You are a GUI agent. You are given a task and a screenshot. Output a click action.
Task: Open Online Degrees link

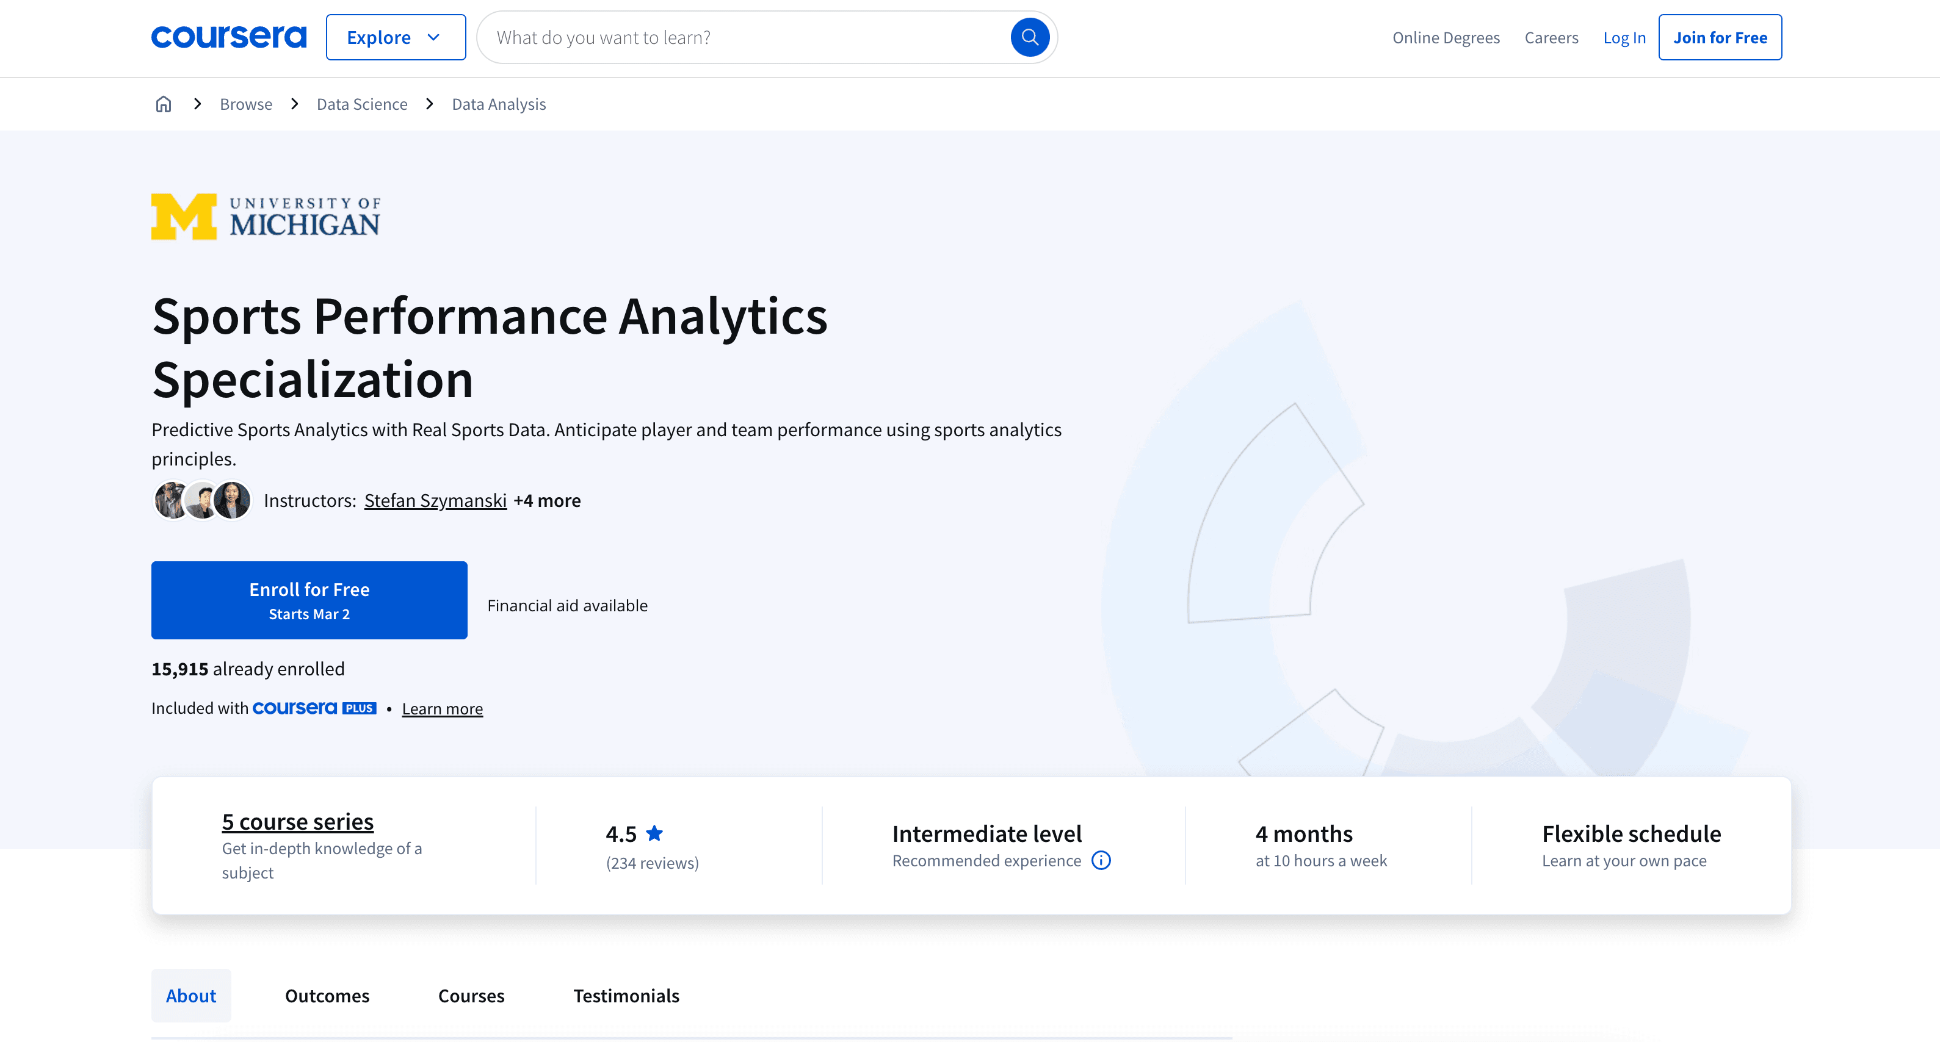pos(1446,38)
